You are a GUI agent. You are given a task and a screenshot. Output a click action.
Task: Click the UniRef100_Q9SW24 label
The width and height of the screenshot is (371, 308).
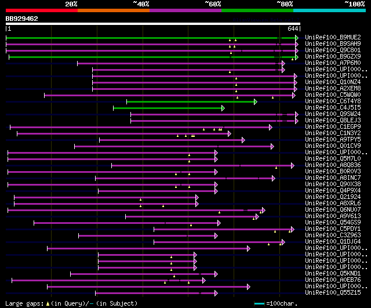click(333, 114)
